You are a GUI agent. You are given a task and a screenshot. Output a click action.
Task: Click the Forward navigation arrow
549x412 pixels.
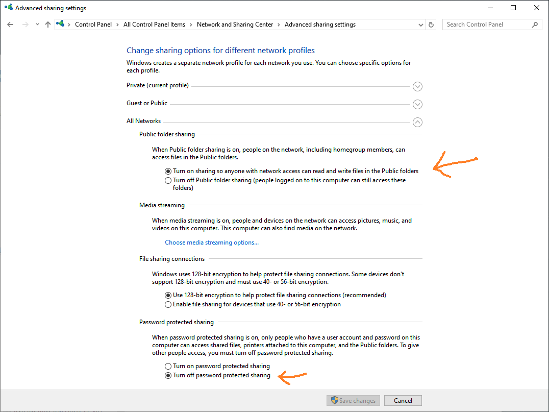coord(25,25)
